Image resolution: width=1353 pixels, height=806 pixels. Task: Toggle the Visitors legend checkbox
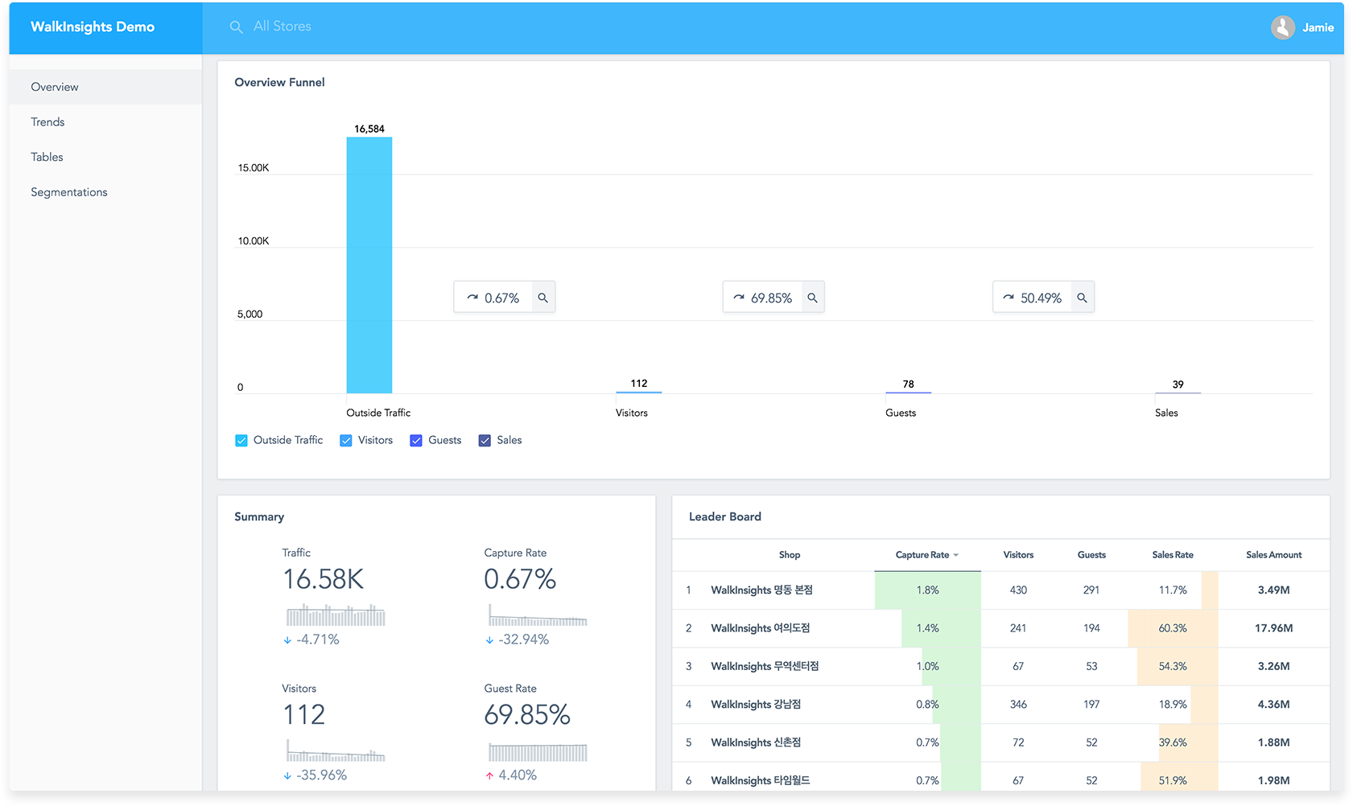click(346, 441)
